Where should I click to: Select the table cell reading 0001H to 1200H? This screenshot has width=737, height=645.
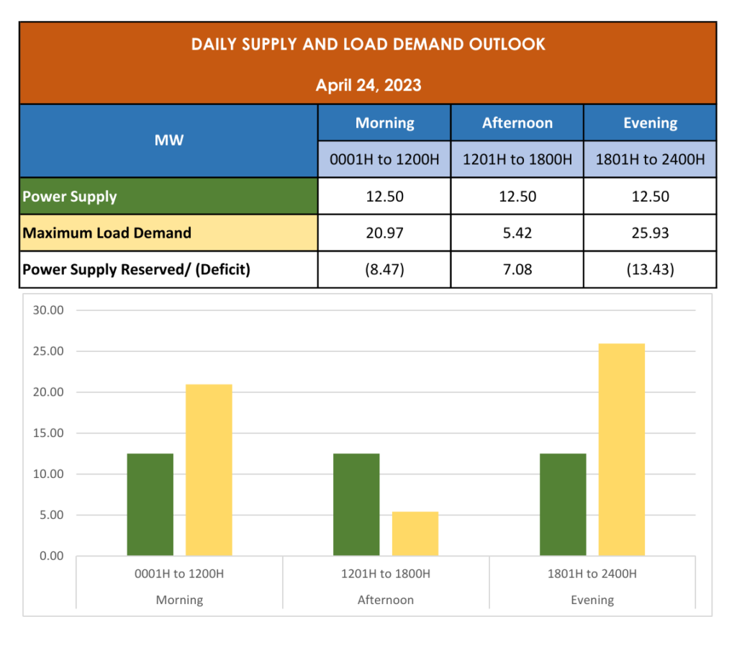tap(384, 159)
